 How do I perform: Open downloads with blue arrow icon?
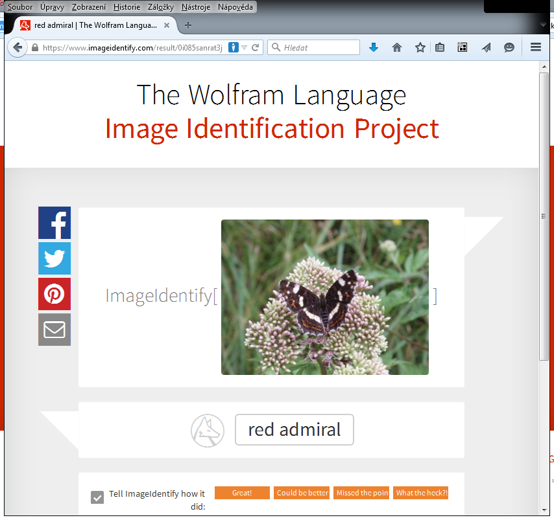pyautogui.click(x=374, y=47)
